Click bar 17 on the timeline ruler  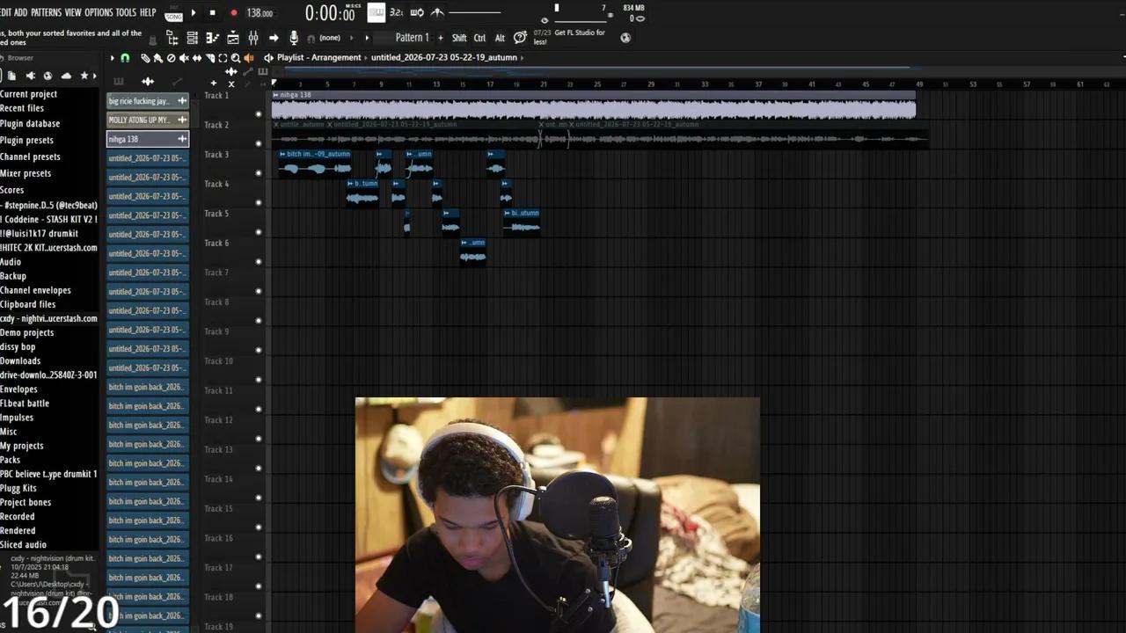point(490,84)
